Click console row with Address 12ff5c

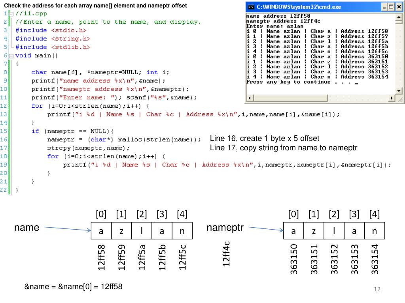tap(317, 52)
